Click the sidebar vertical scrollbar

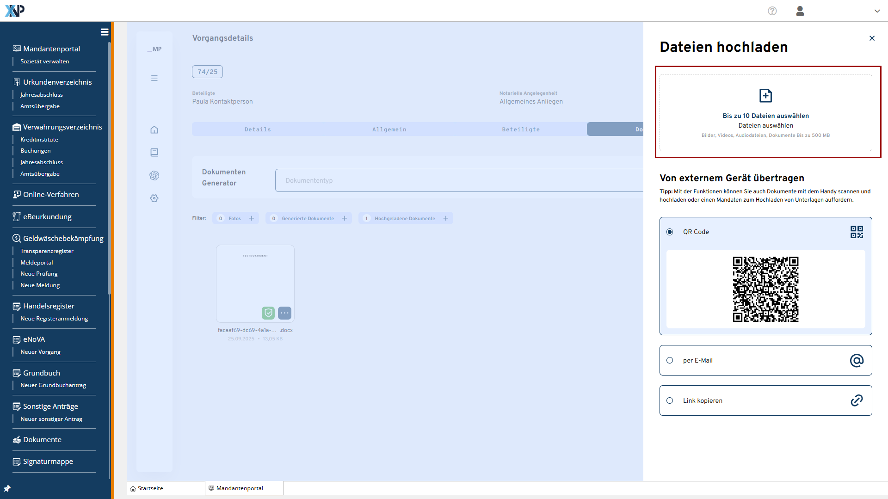pos(109,168)
